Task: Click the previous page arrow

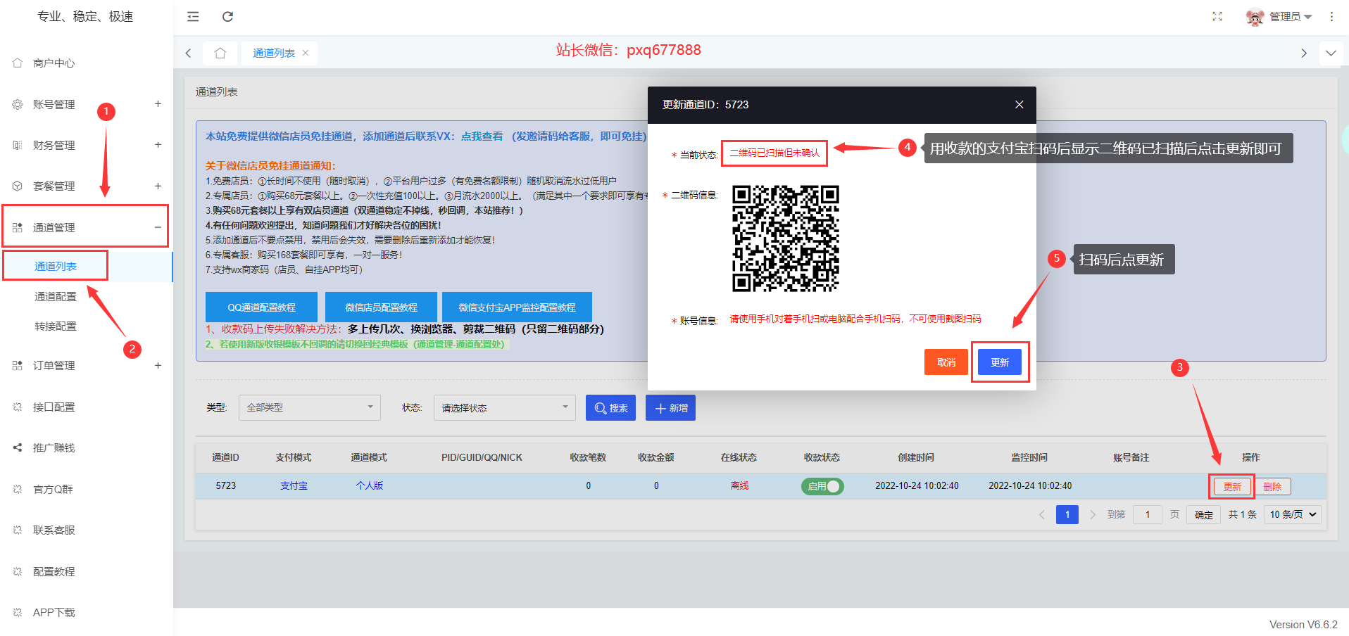Action: (x=1042, y=514)
